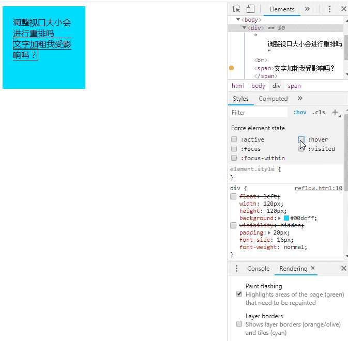This screenshot has height=341, width=348.
Task: Enable the visibility: hidden declaration checkbox
Action: coord(233,225)
